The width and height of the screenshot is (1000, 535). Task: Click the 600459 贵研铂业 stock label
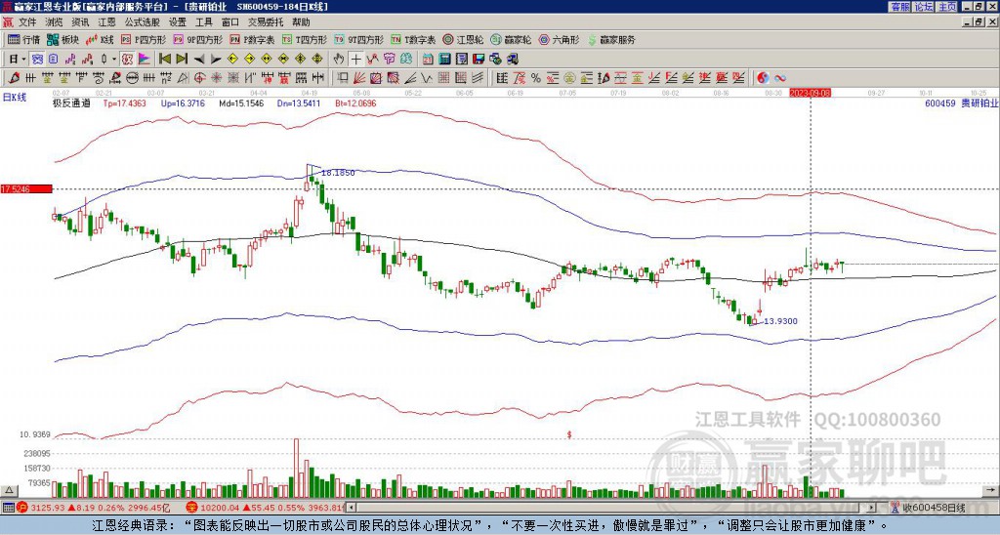click(x=962, y=103)
